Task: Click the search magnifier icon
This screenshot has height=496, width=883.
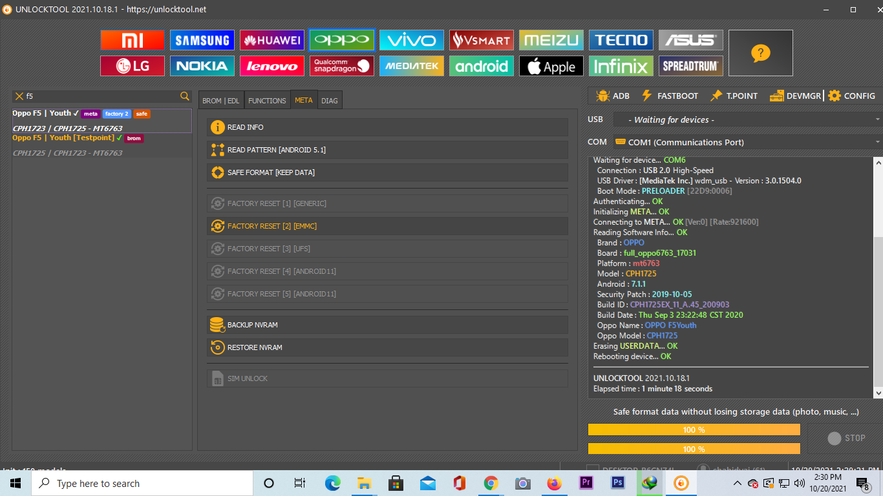Action: click(185, 96)
